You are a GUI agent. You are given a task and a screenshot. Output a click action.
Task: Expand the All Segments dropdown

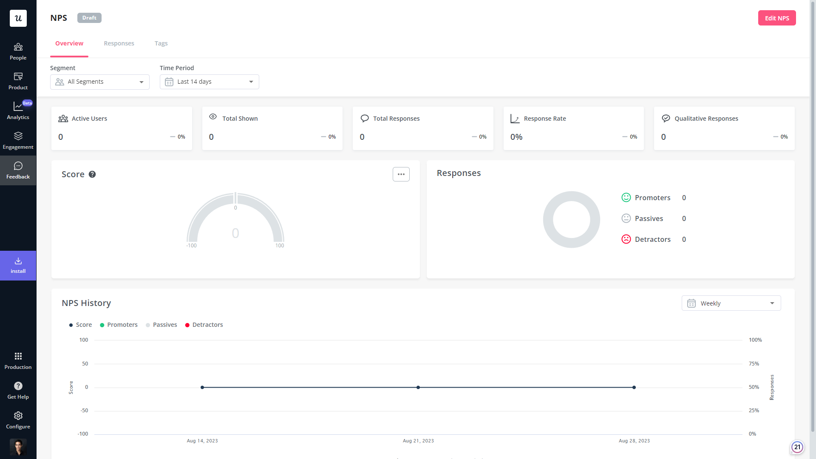tap(100, 82)
